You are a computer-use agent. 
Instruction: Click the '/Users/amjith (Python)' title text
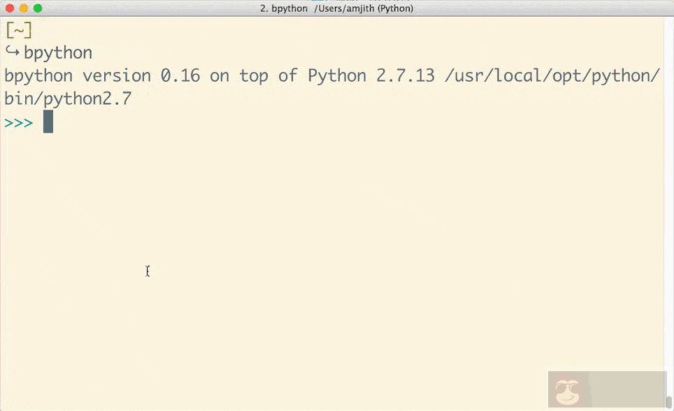click(366, 8)
